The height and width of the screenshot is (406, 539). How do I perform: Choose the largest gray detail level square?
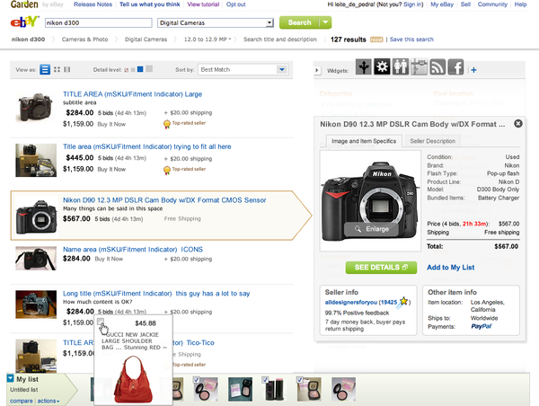tap(149, 69)
